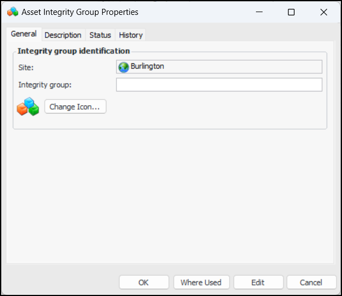Click the "Integrity group:" label
Viewport: 342px width, 296px height.
point(45,85)
